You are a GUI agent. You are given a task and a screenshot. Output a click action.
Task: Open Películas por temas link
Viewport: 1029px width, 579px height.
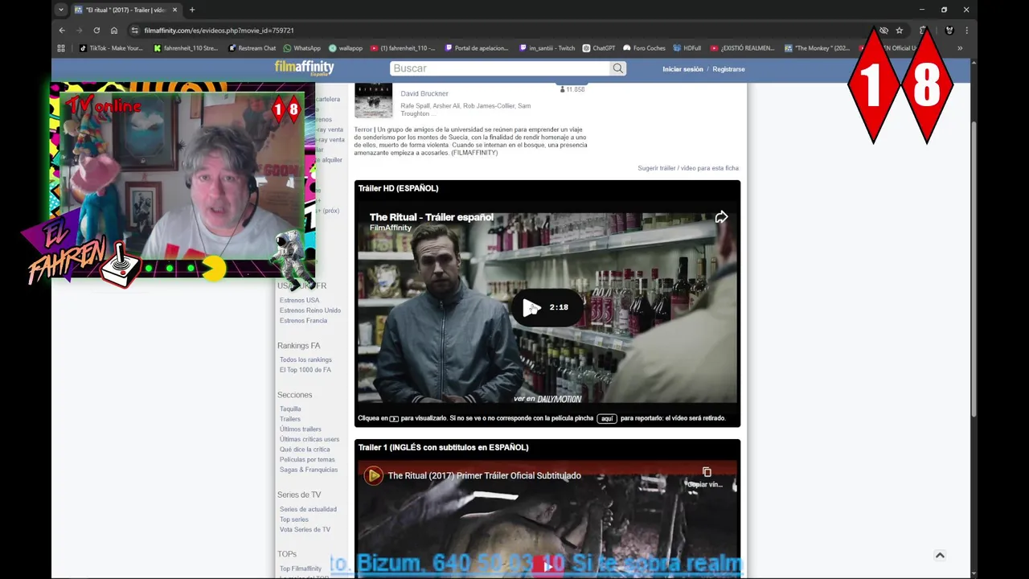(x=307, y=459)
